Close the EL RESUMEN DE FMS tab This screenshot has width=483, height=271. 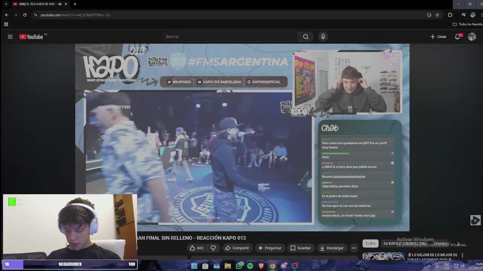66,4
